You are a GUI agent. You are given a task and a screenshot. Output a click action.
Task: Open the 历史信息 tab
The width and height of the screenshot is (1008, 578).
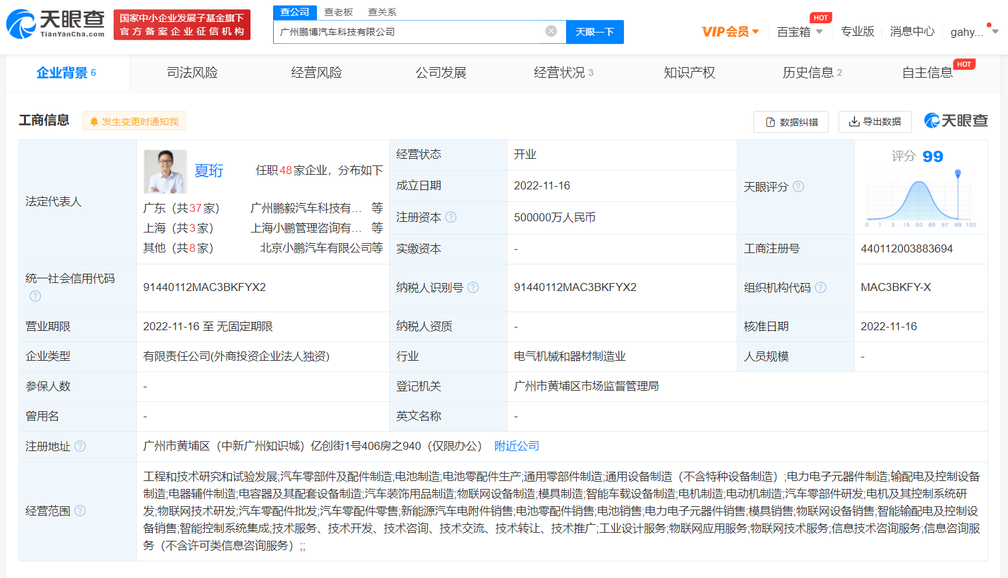pyautogui.click(x=812, y=73)
